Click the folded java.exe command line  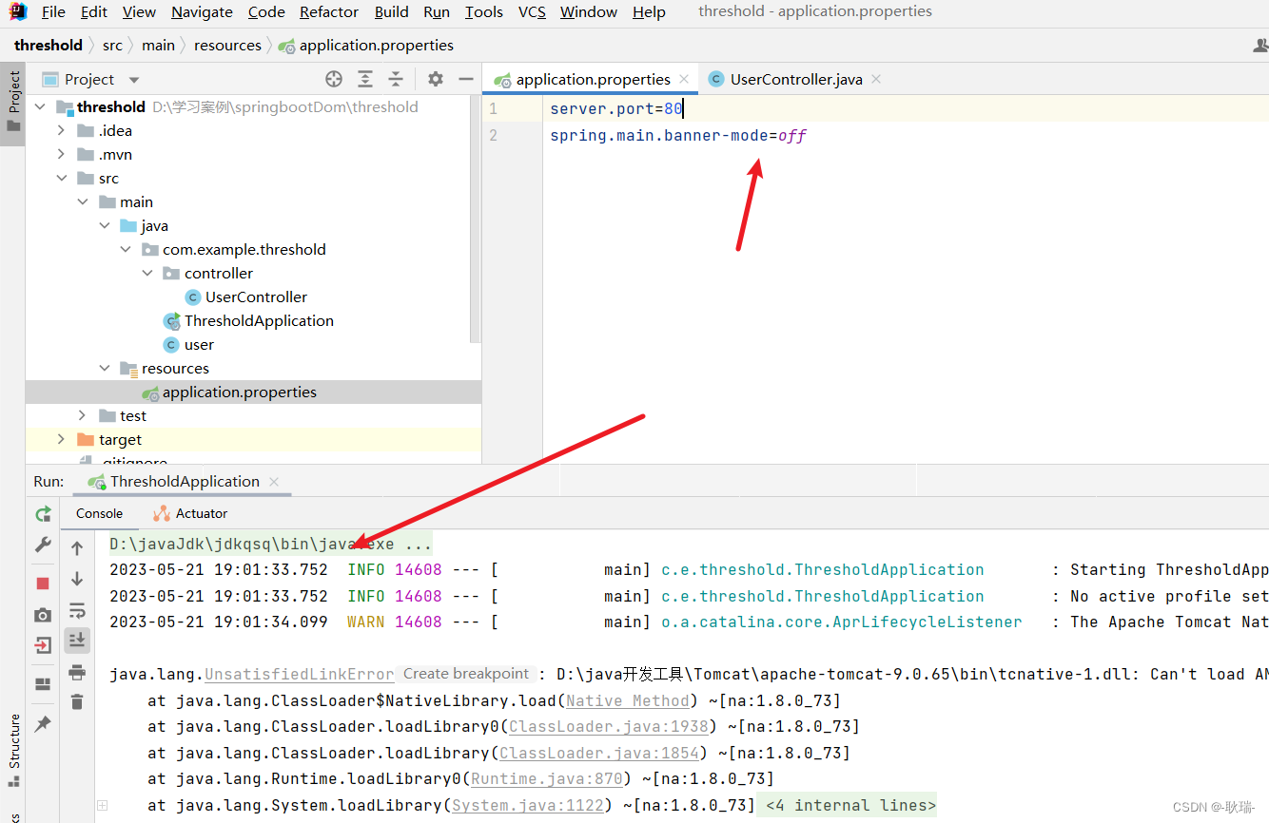tap(269, 545)
